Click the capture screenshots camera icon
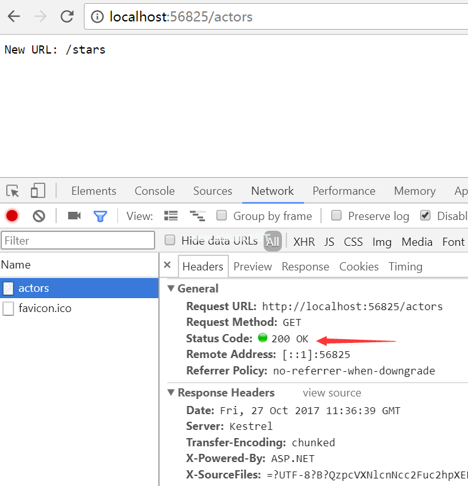The image size is (468, 486). coord(74,216)
